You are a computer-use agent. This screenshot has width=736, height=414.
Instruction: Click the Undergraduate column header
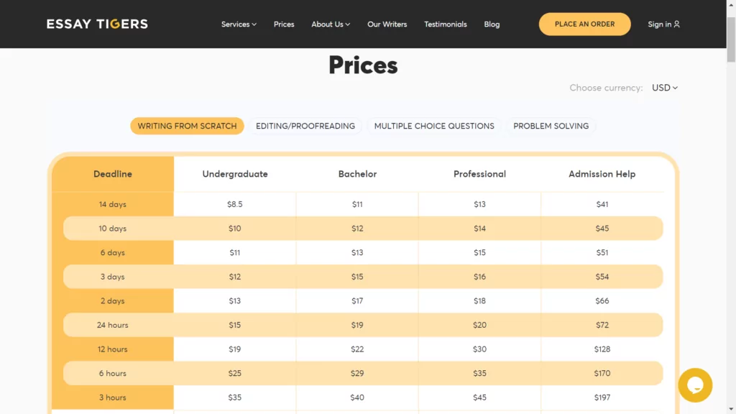click(x=235, y=174)
